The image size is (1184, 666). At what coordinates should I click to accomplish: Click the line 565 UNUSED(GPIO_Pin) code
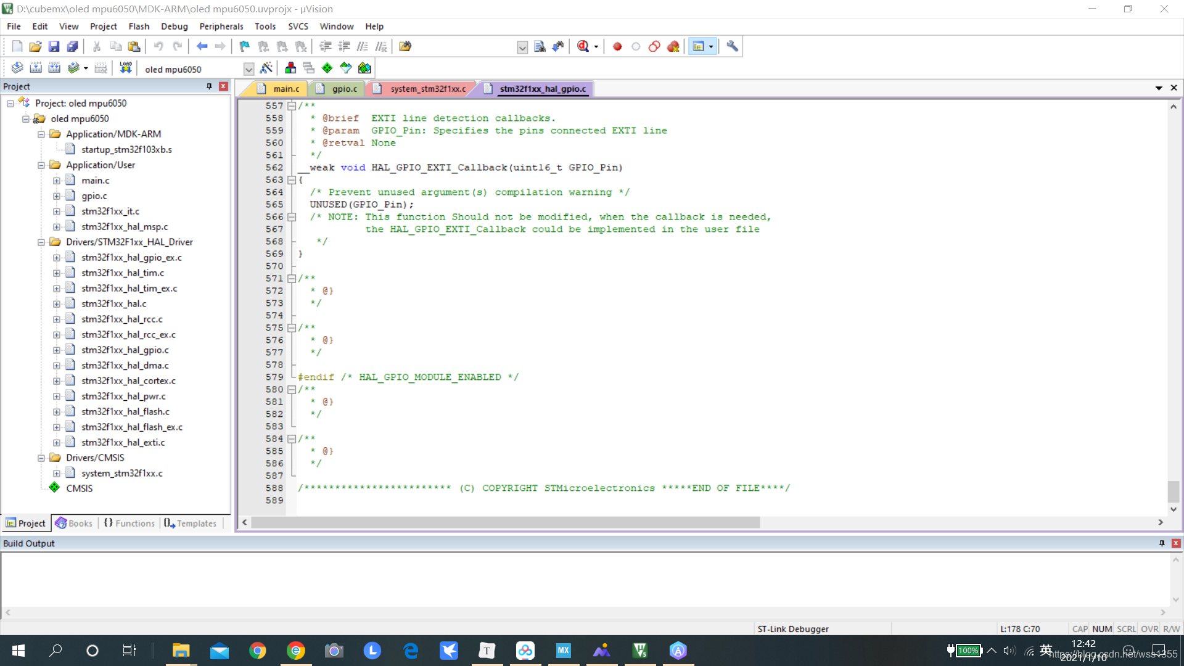[361, 205]
